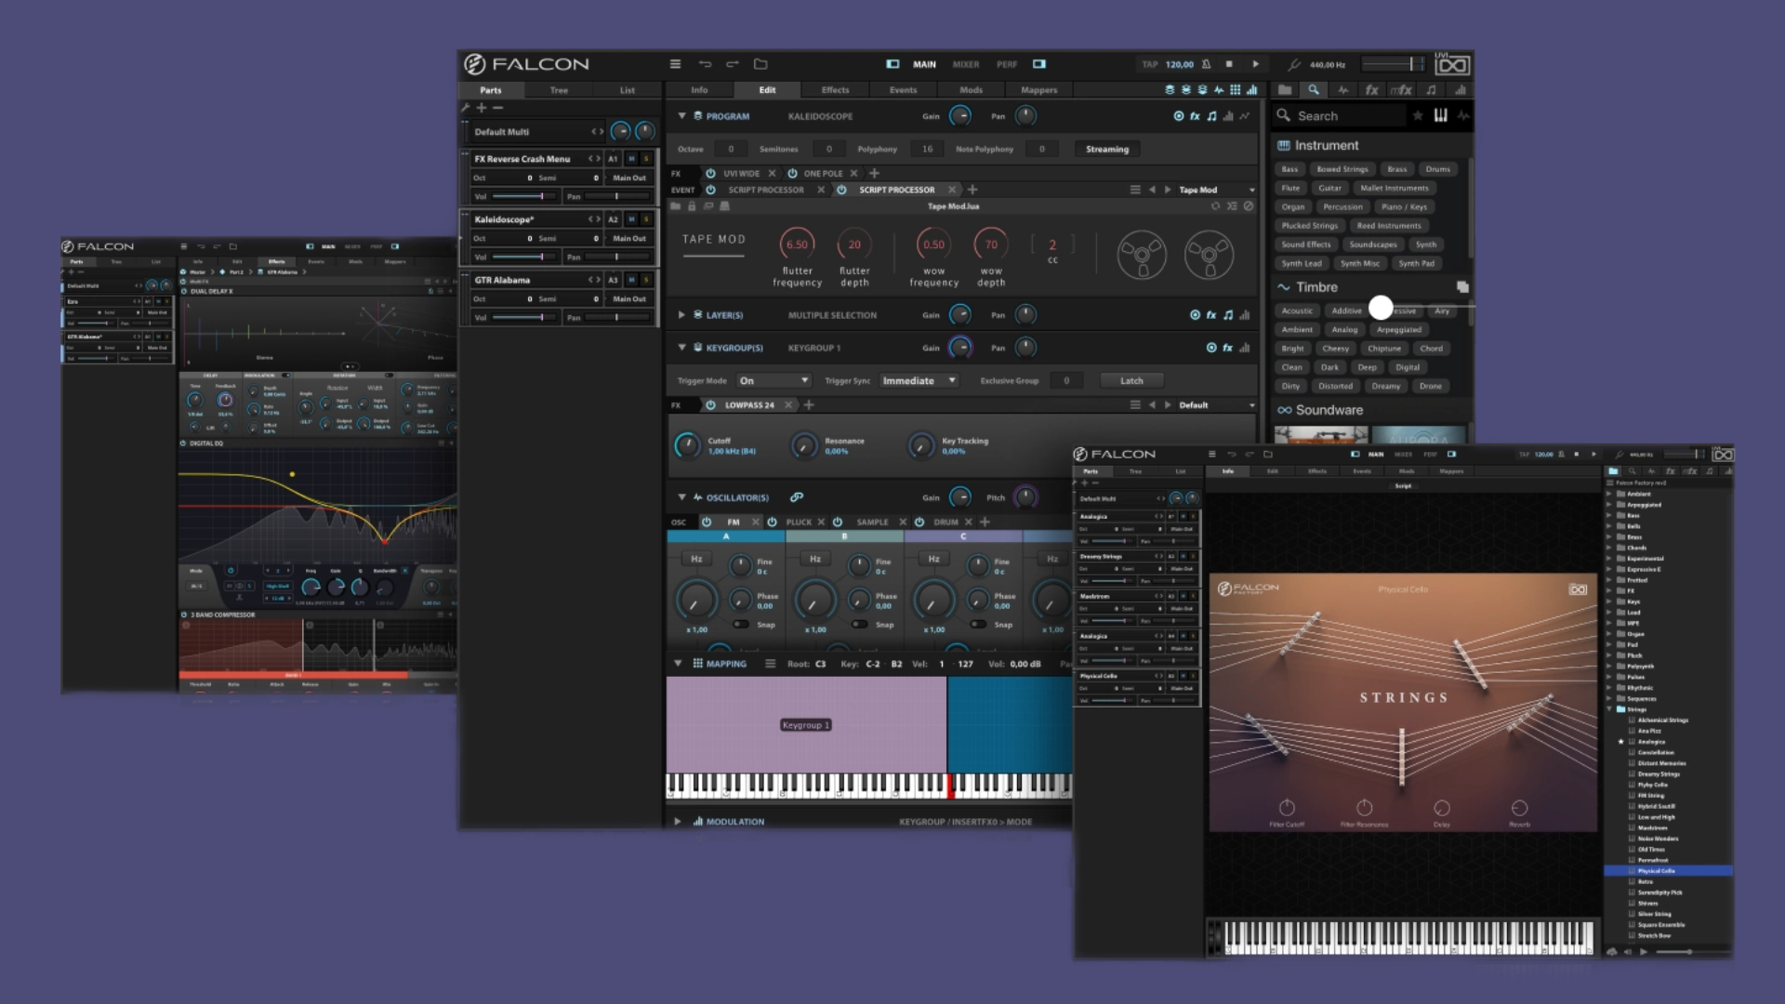The width and height of the screenshot is (1785, 1004).
Task: Click the magnifier search tab in browser
Action: [1314, 90]
